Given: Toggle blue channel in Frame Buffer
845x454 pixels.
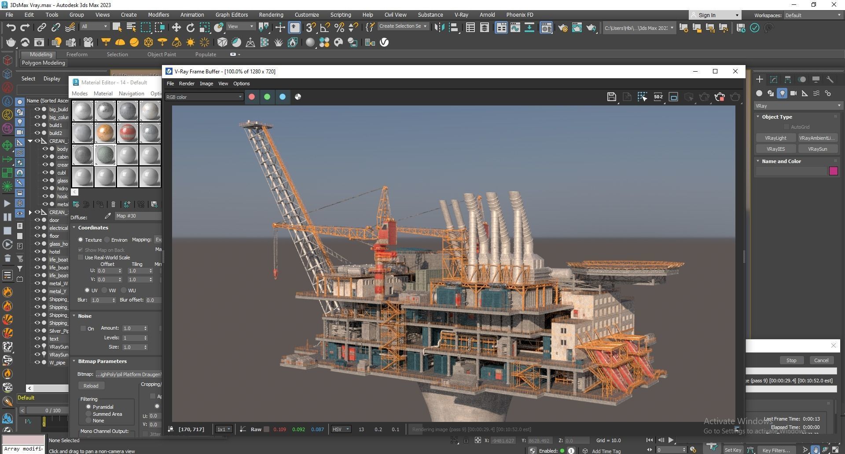Looking at the screenshot, I should tap(283, 97).
